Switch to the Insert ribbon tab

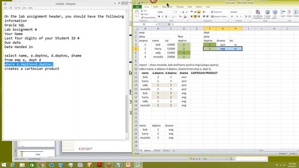[x=156, y=7]
